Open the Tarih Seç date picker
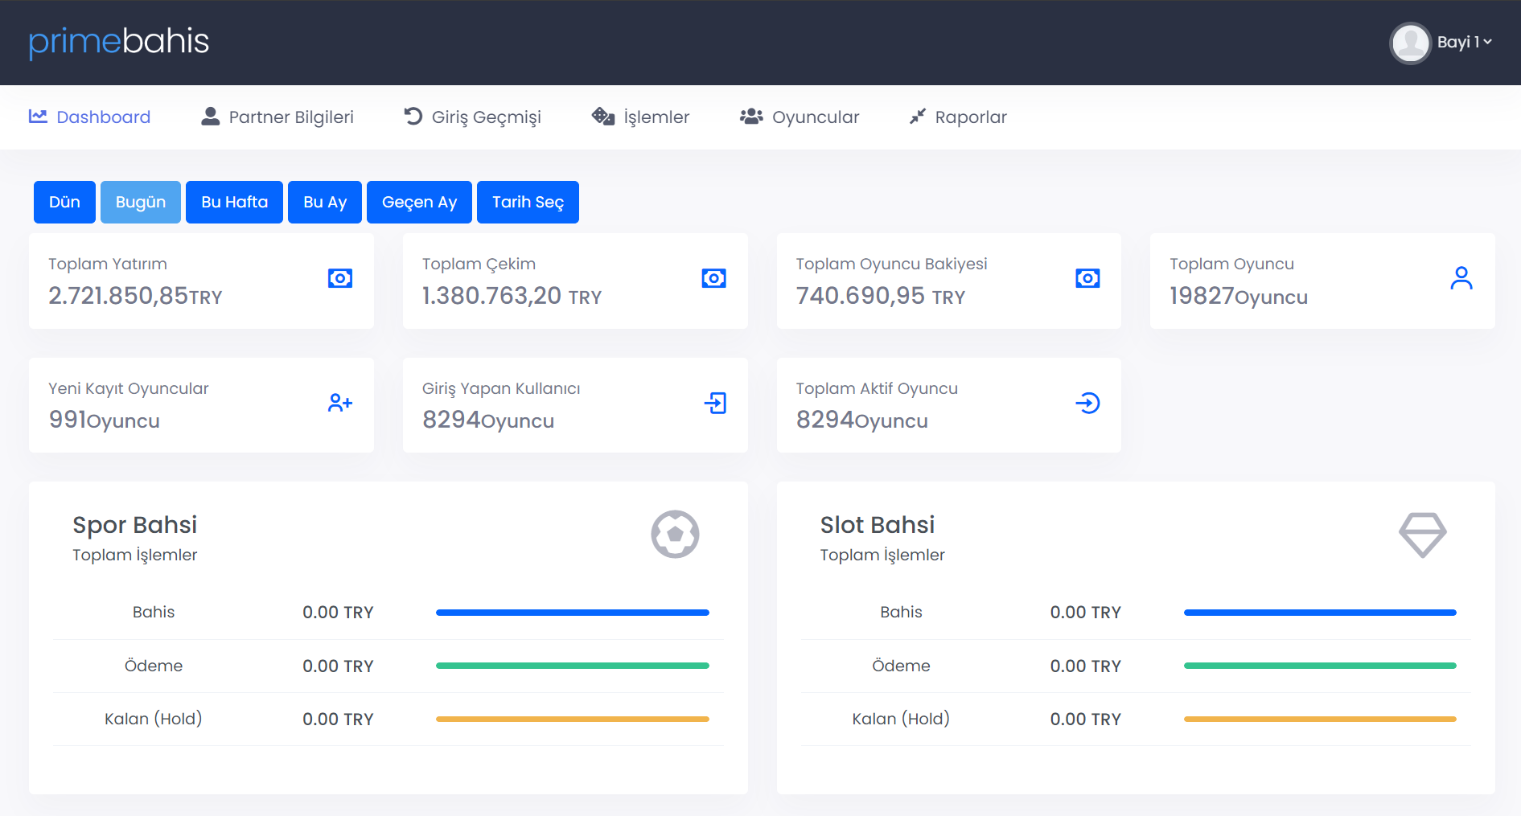Image resolution: width=1521 pixels, height=816 pixels. coord(528,203)
